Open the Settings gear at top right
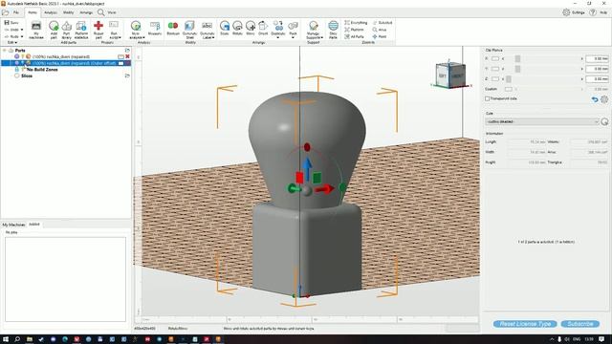The image size is (612, 344). coord(566,12)
